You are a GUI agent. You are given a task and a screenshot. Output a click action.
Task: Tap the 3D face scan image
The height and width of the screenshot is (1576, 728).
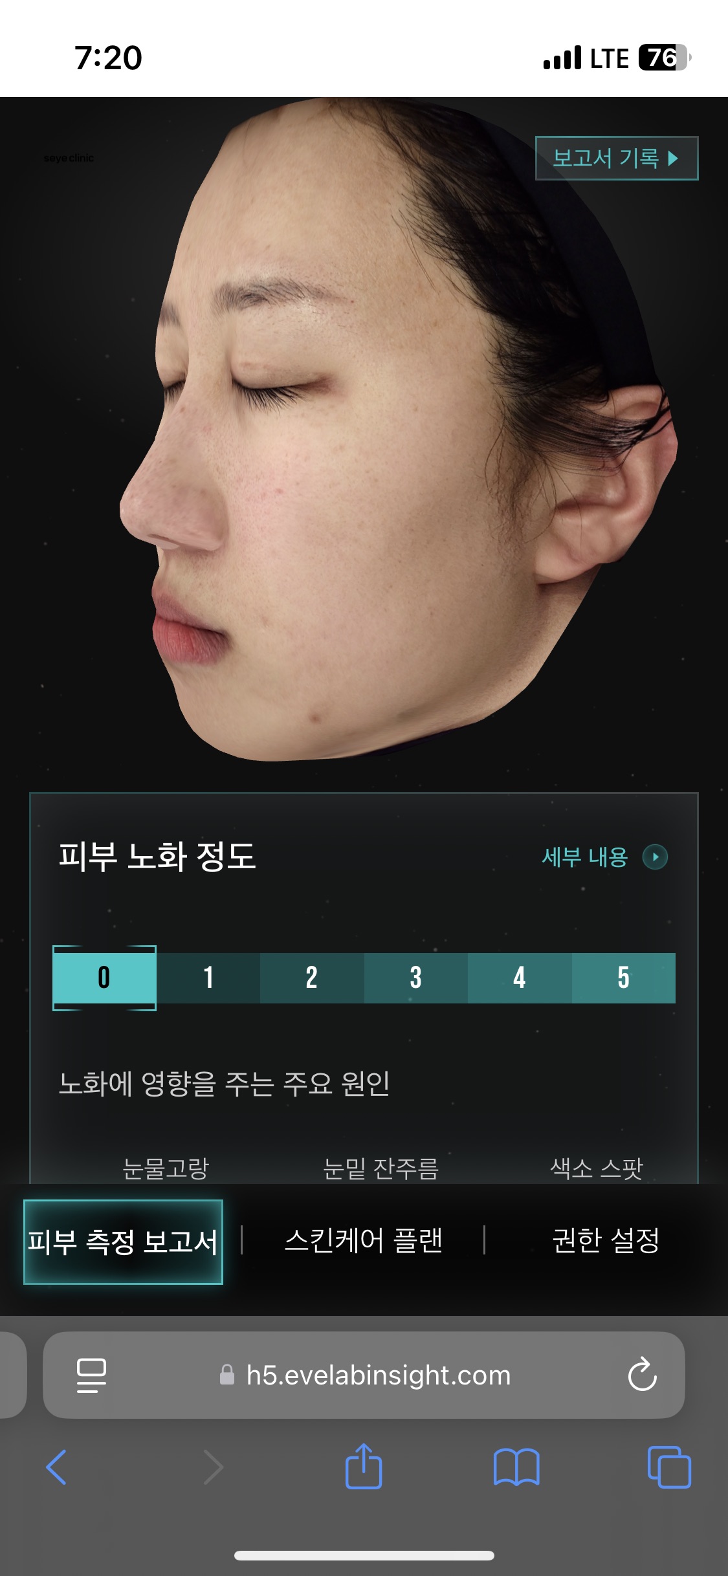click(398, 430)
